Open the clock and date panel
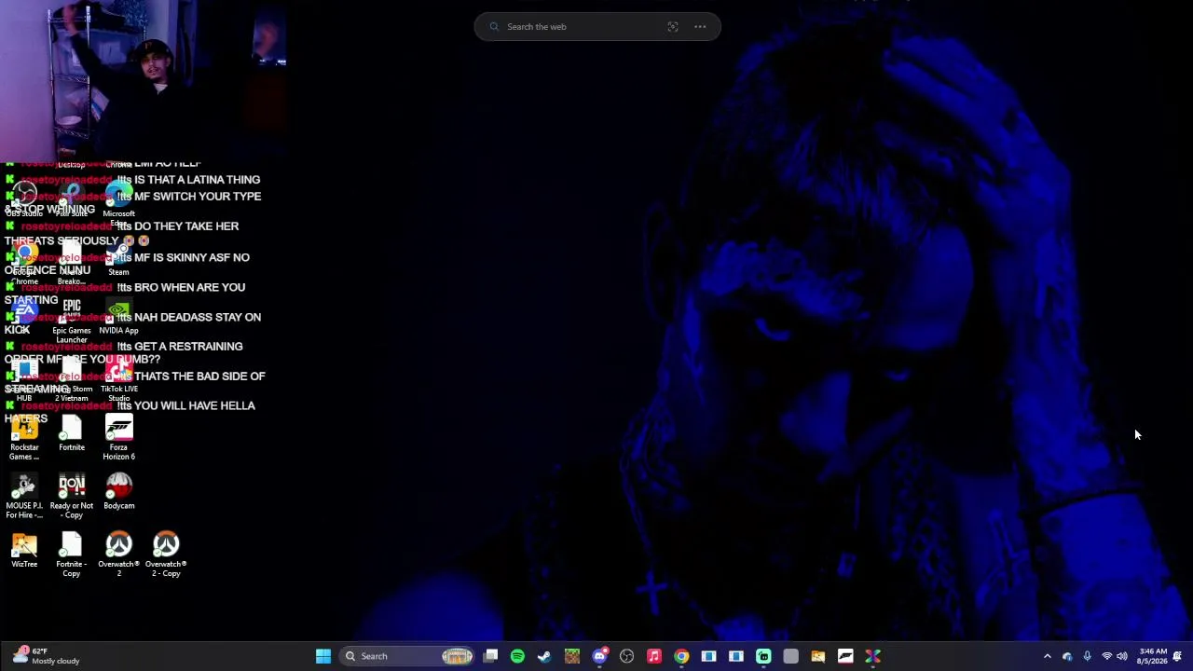 tap(1153, 656)
